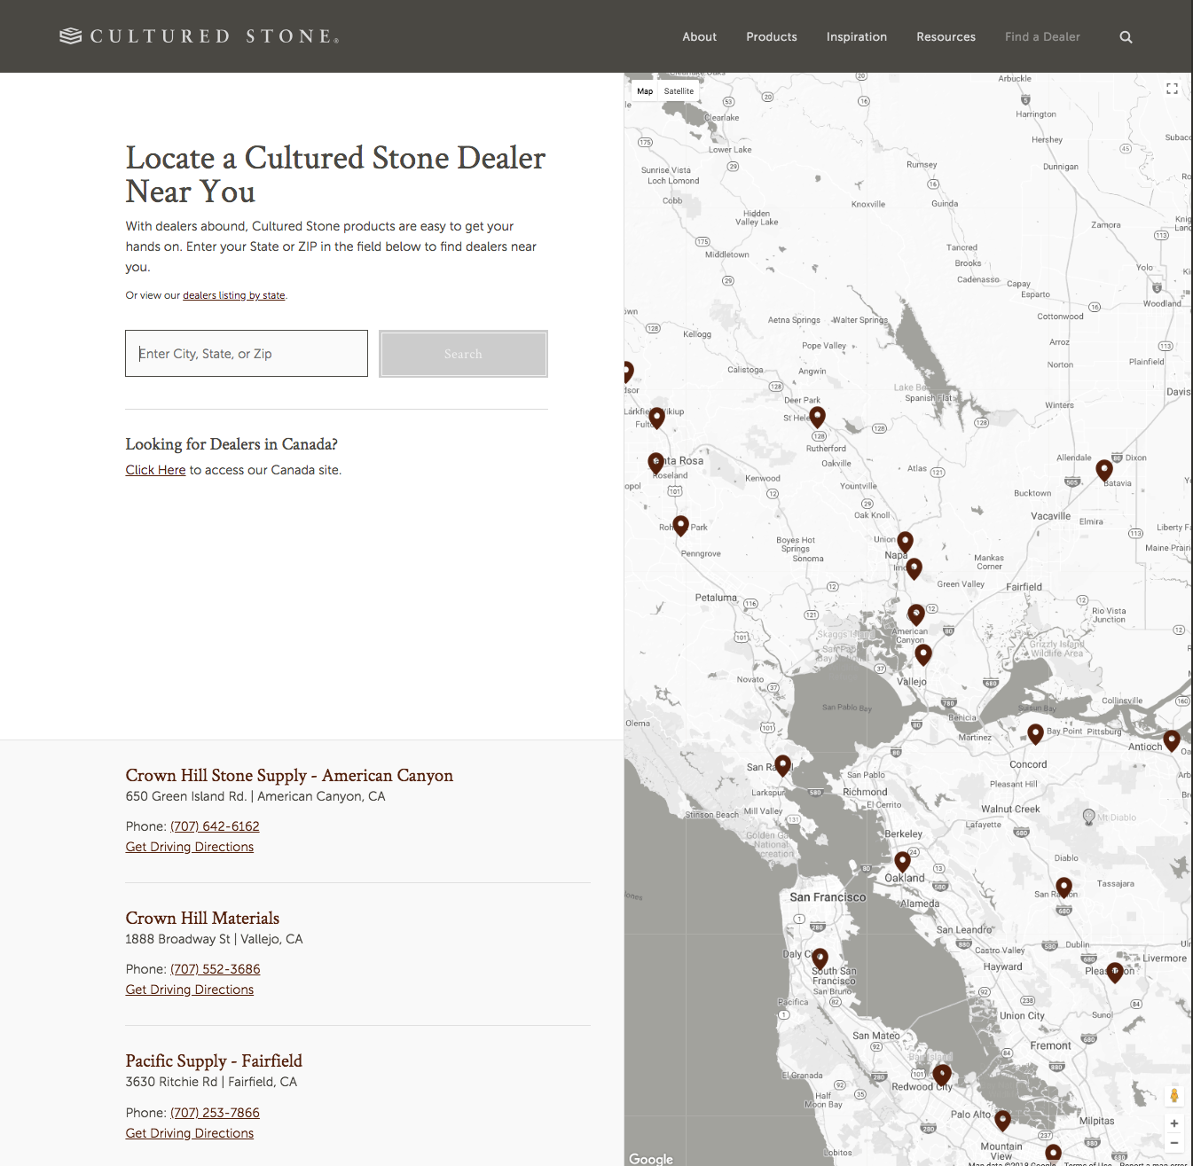Switch map to Satellite view

click(679, 91)
